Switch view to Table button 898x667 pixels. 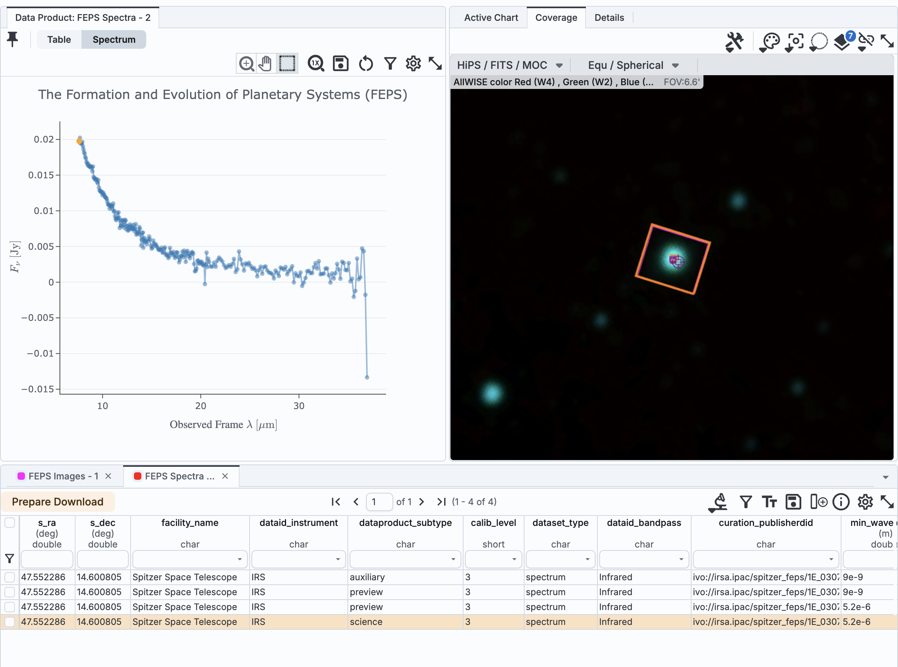59,39
